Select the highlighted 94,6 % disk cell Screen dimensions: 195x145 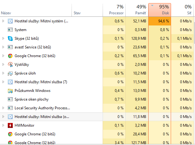(x=160, y=21)
